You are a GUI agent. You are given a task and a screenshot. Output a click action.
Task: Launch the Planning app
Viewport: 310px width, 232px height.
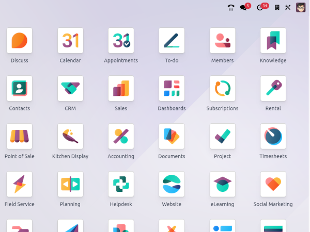[x=70, y=184]
